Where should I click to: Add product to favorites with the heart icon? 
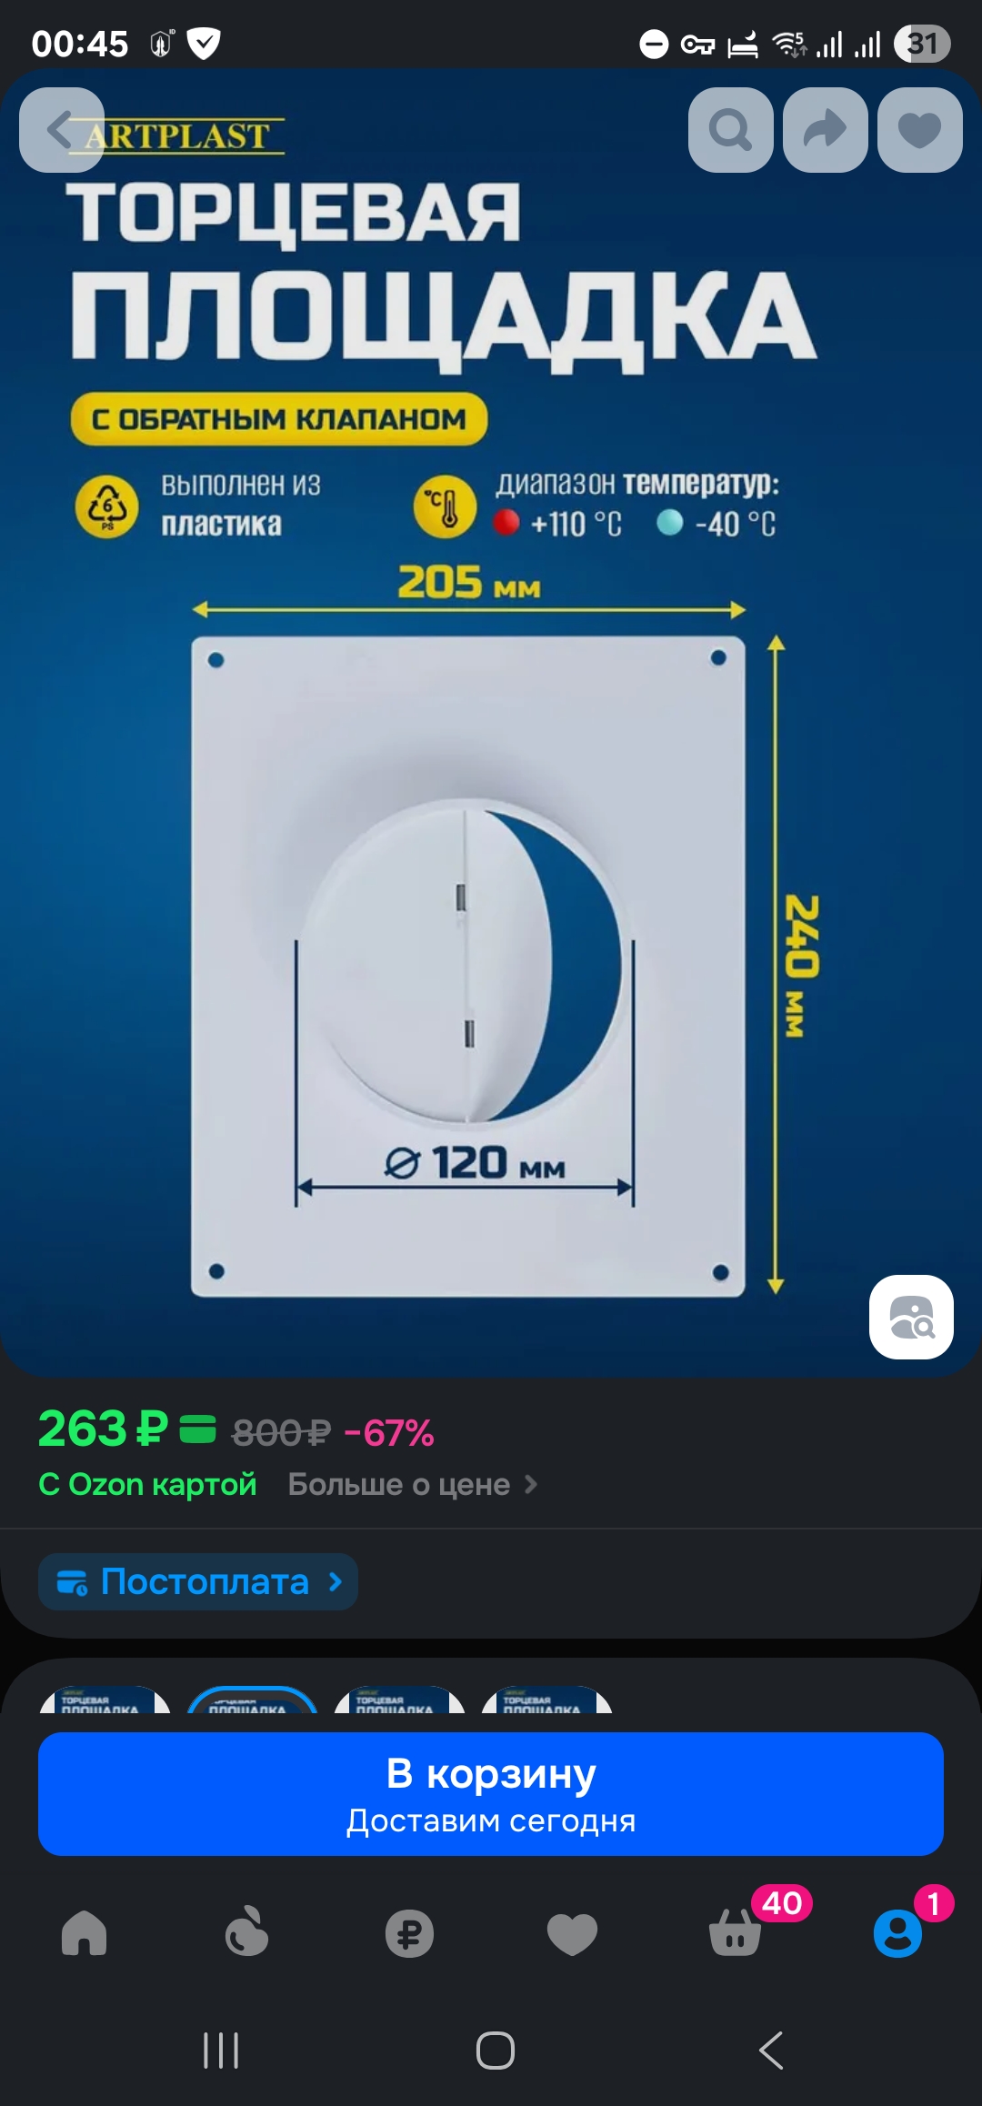point(920,130)
